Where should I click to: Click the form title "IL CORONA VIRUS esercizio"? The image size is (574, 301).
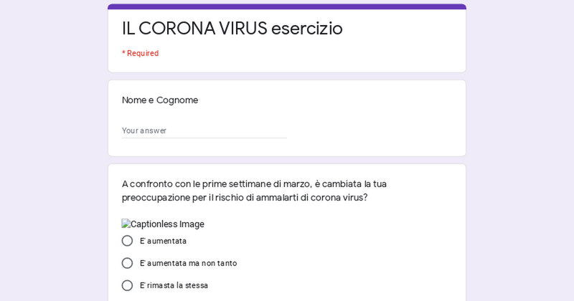point(232,29)
